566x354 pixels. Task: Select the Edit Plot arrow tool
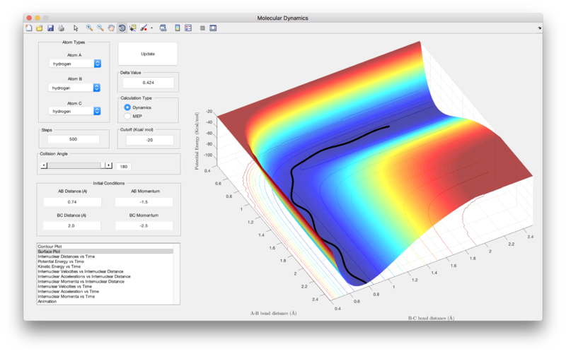click(76, 28)
